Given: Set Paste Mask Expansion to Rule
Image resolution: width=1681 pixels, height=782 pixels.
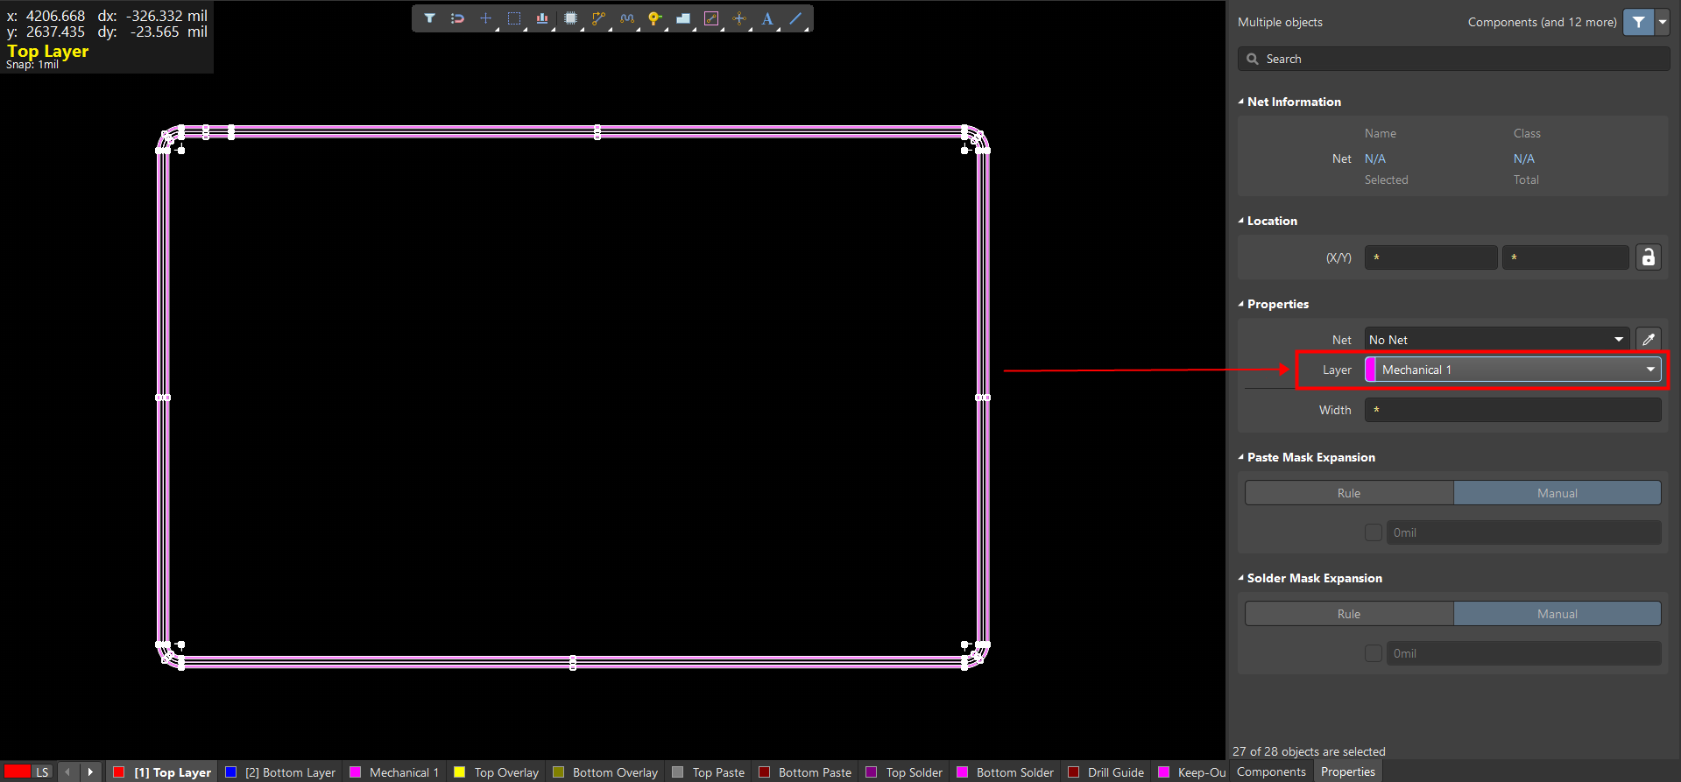Looking at the screenshot, I should click(1348, 493).
